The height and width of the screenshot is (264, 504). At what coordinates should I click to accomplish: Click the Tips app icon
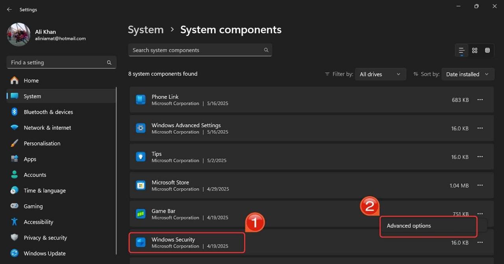point(141,156)
